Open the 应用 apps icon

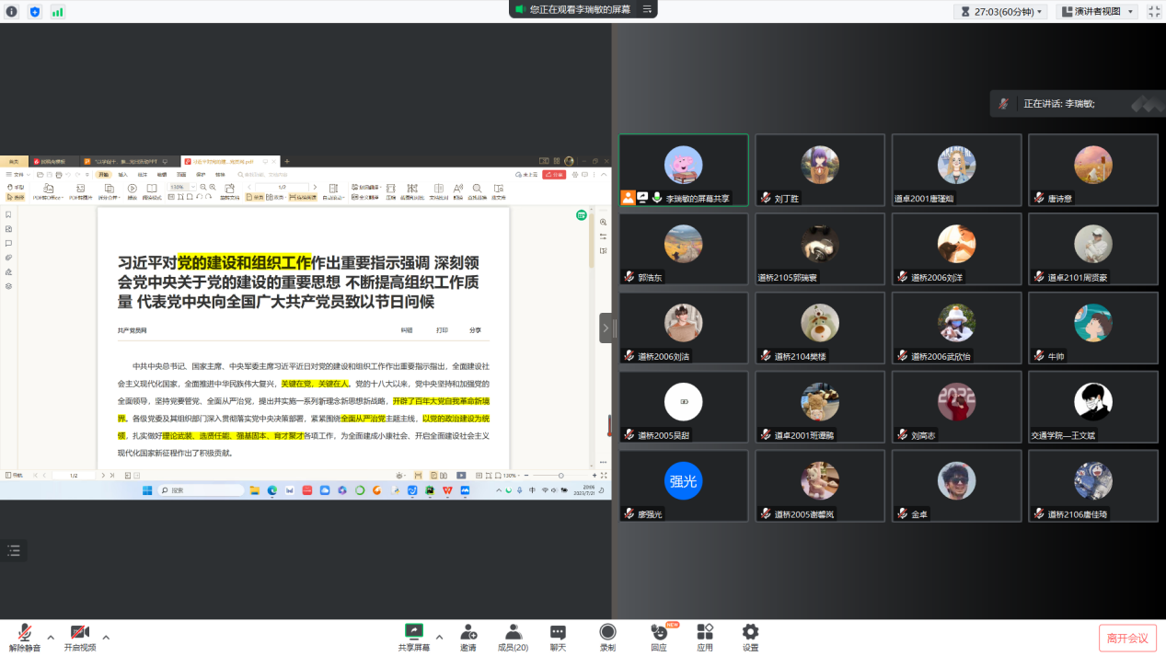pos(705,634)
